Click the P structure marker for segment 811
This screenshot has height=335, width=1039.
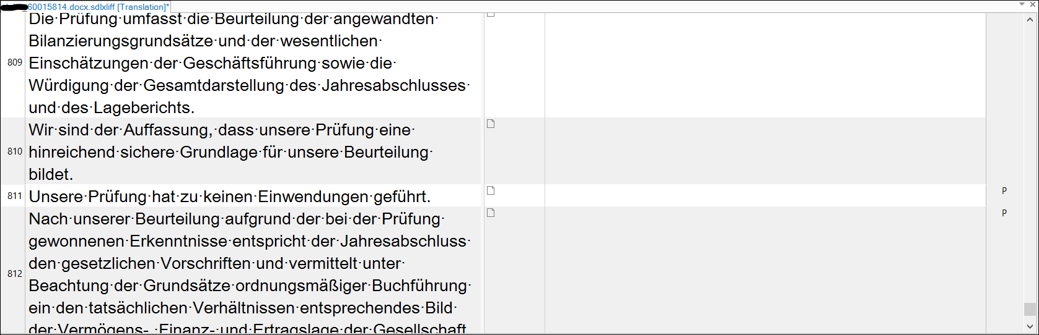click(1004, 190)
